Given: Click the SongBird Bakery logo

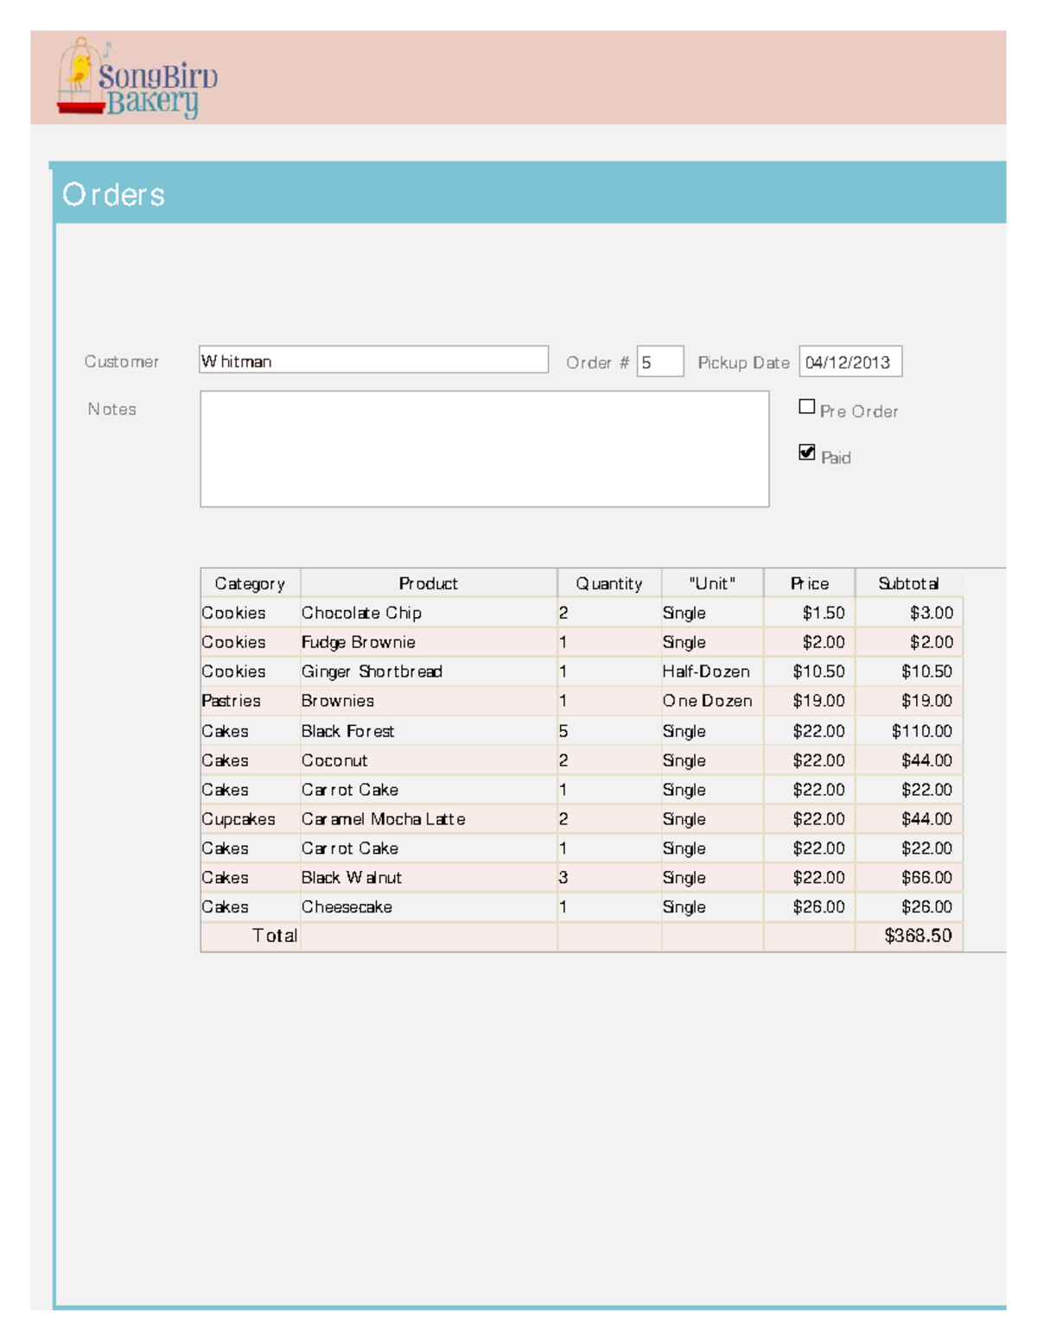Looking at the screenshot, I should [x=137, y=78].
